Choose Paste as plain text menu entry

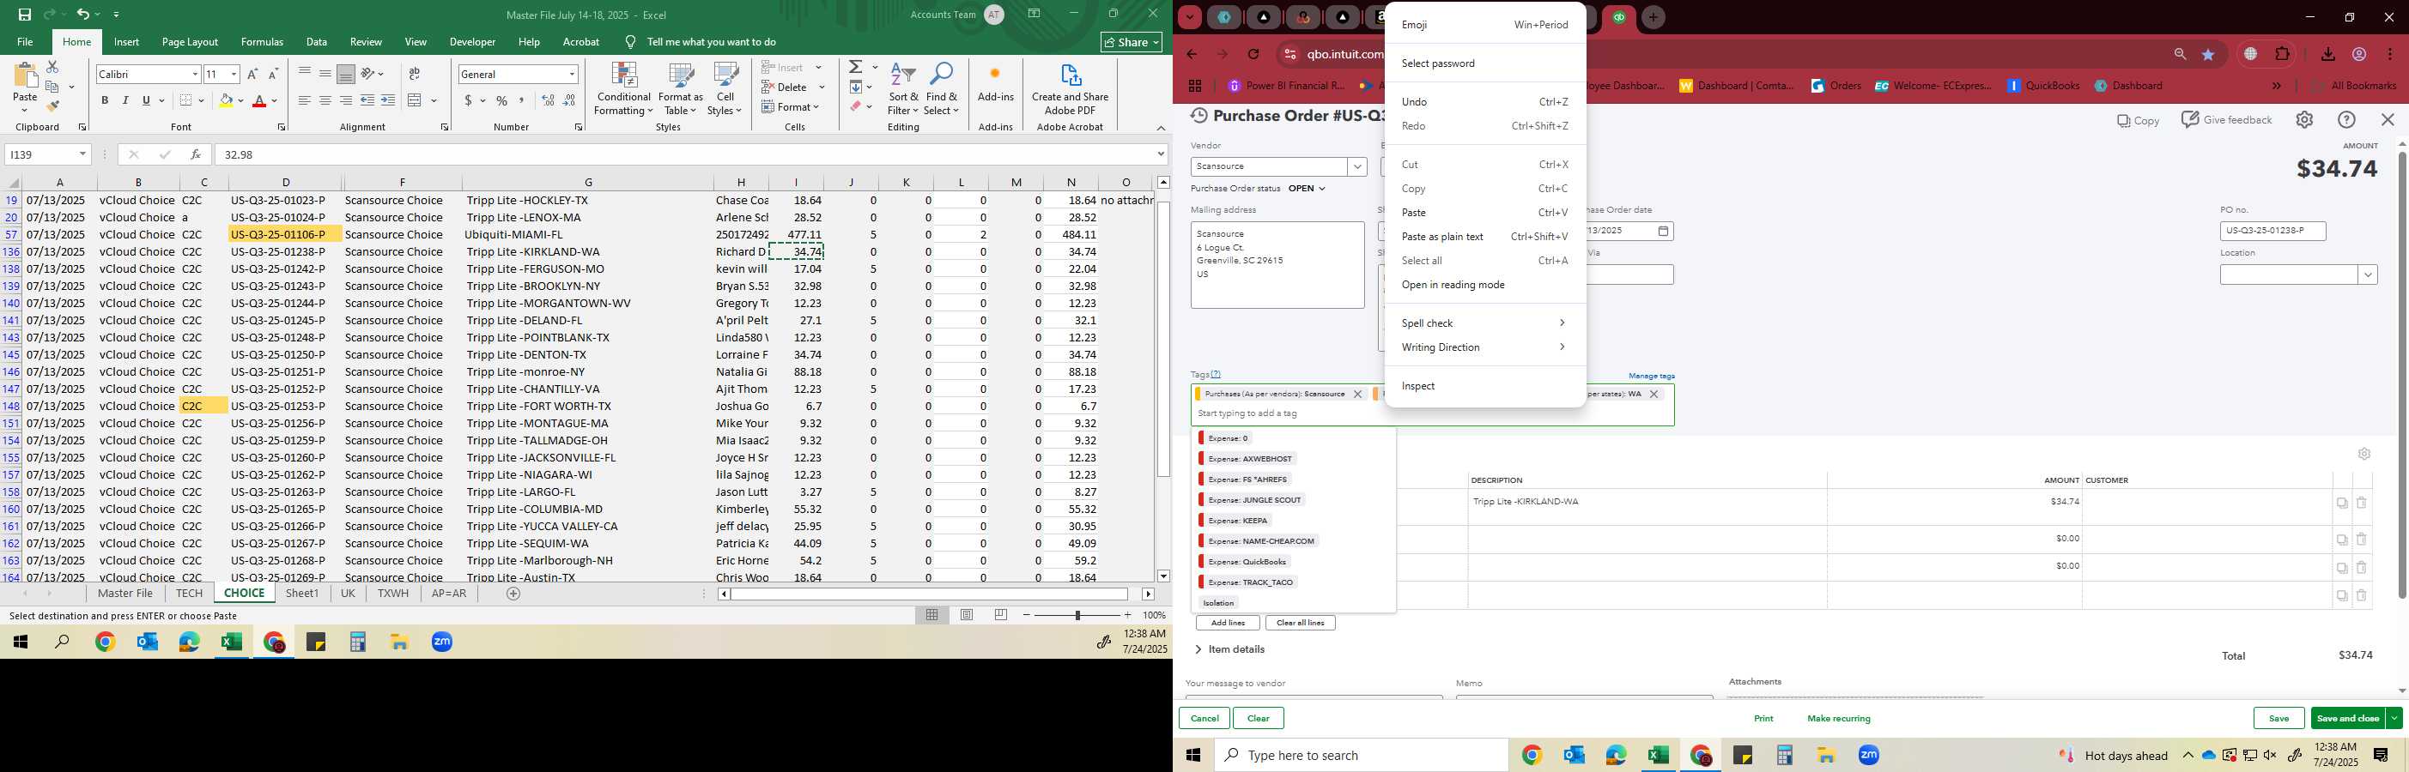click(x=1484, y=237)
